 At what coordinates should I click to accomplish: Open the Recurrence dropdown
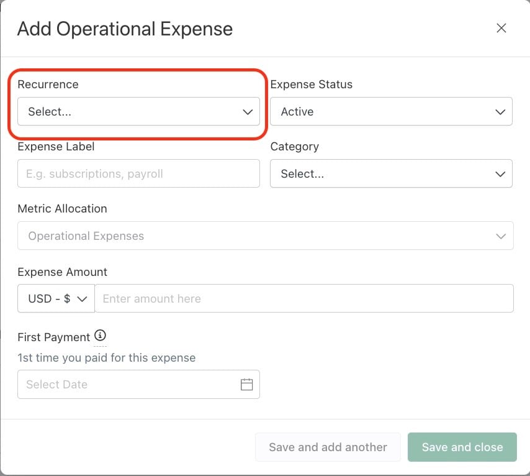coord(138,111)
